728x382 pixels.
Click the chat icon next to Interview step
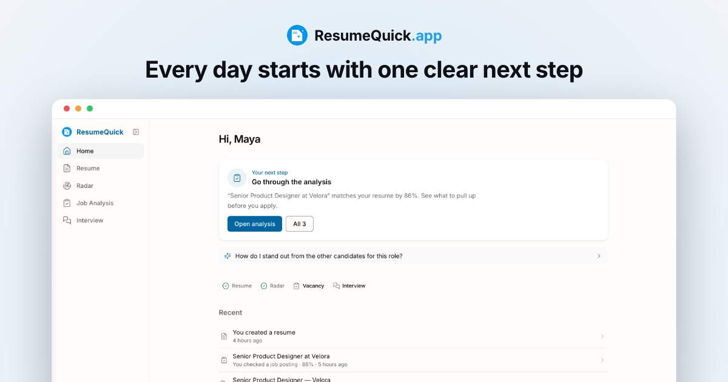pos(336,286)
